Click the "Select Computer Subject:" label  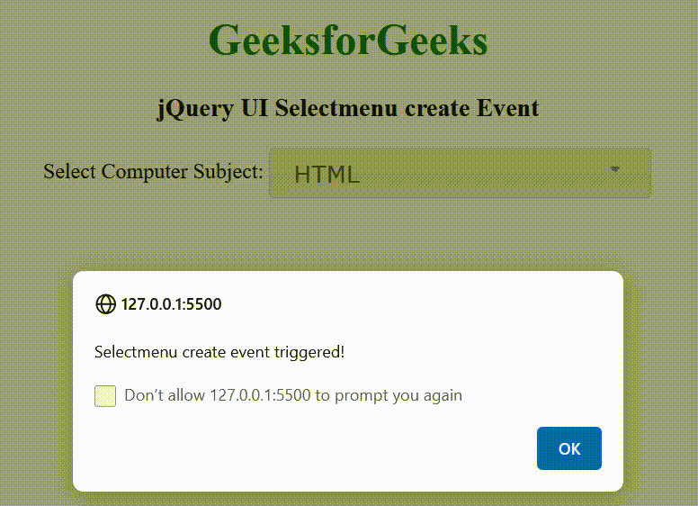tap(153, 171)
